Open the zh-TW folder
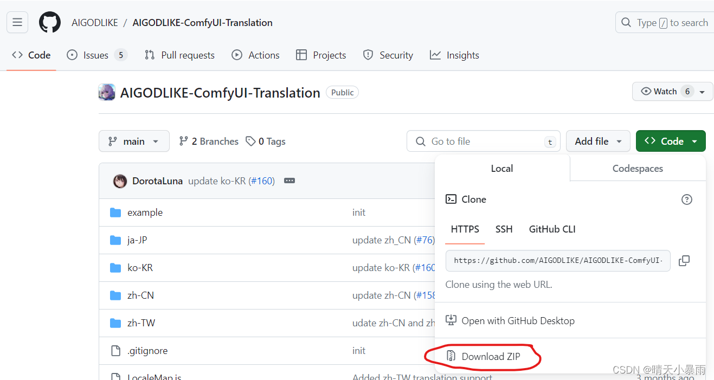The image size is (714, 380). coord(141,323)
